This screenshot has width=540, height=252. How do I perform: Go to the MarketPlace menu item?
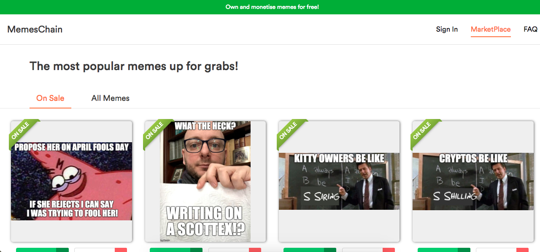491,29
